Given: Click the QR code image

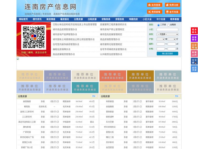Looking at the screenshot, I should 34,37.
